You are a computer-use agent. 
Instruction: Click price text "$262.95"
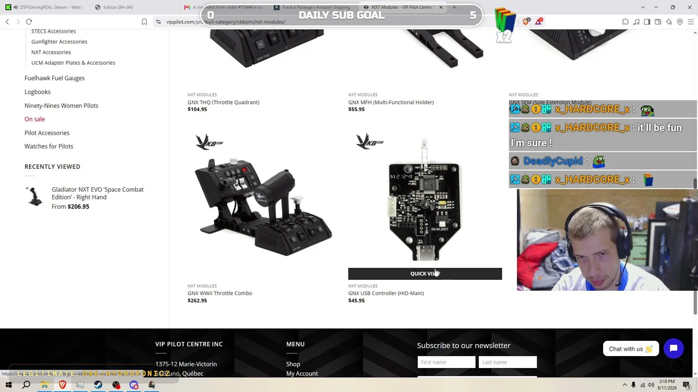197,301
